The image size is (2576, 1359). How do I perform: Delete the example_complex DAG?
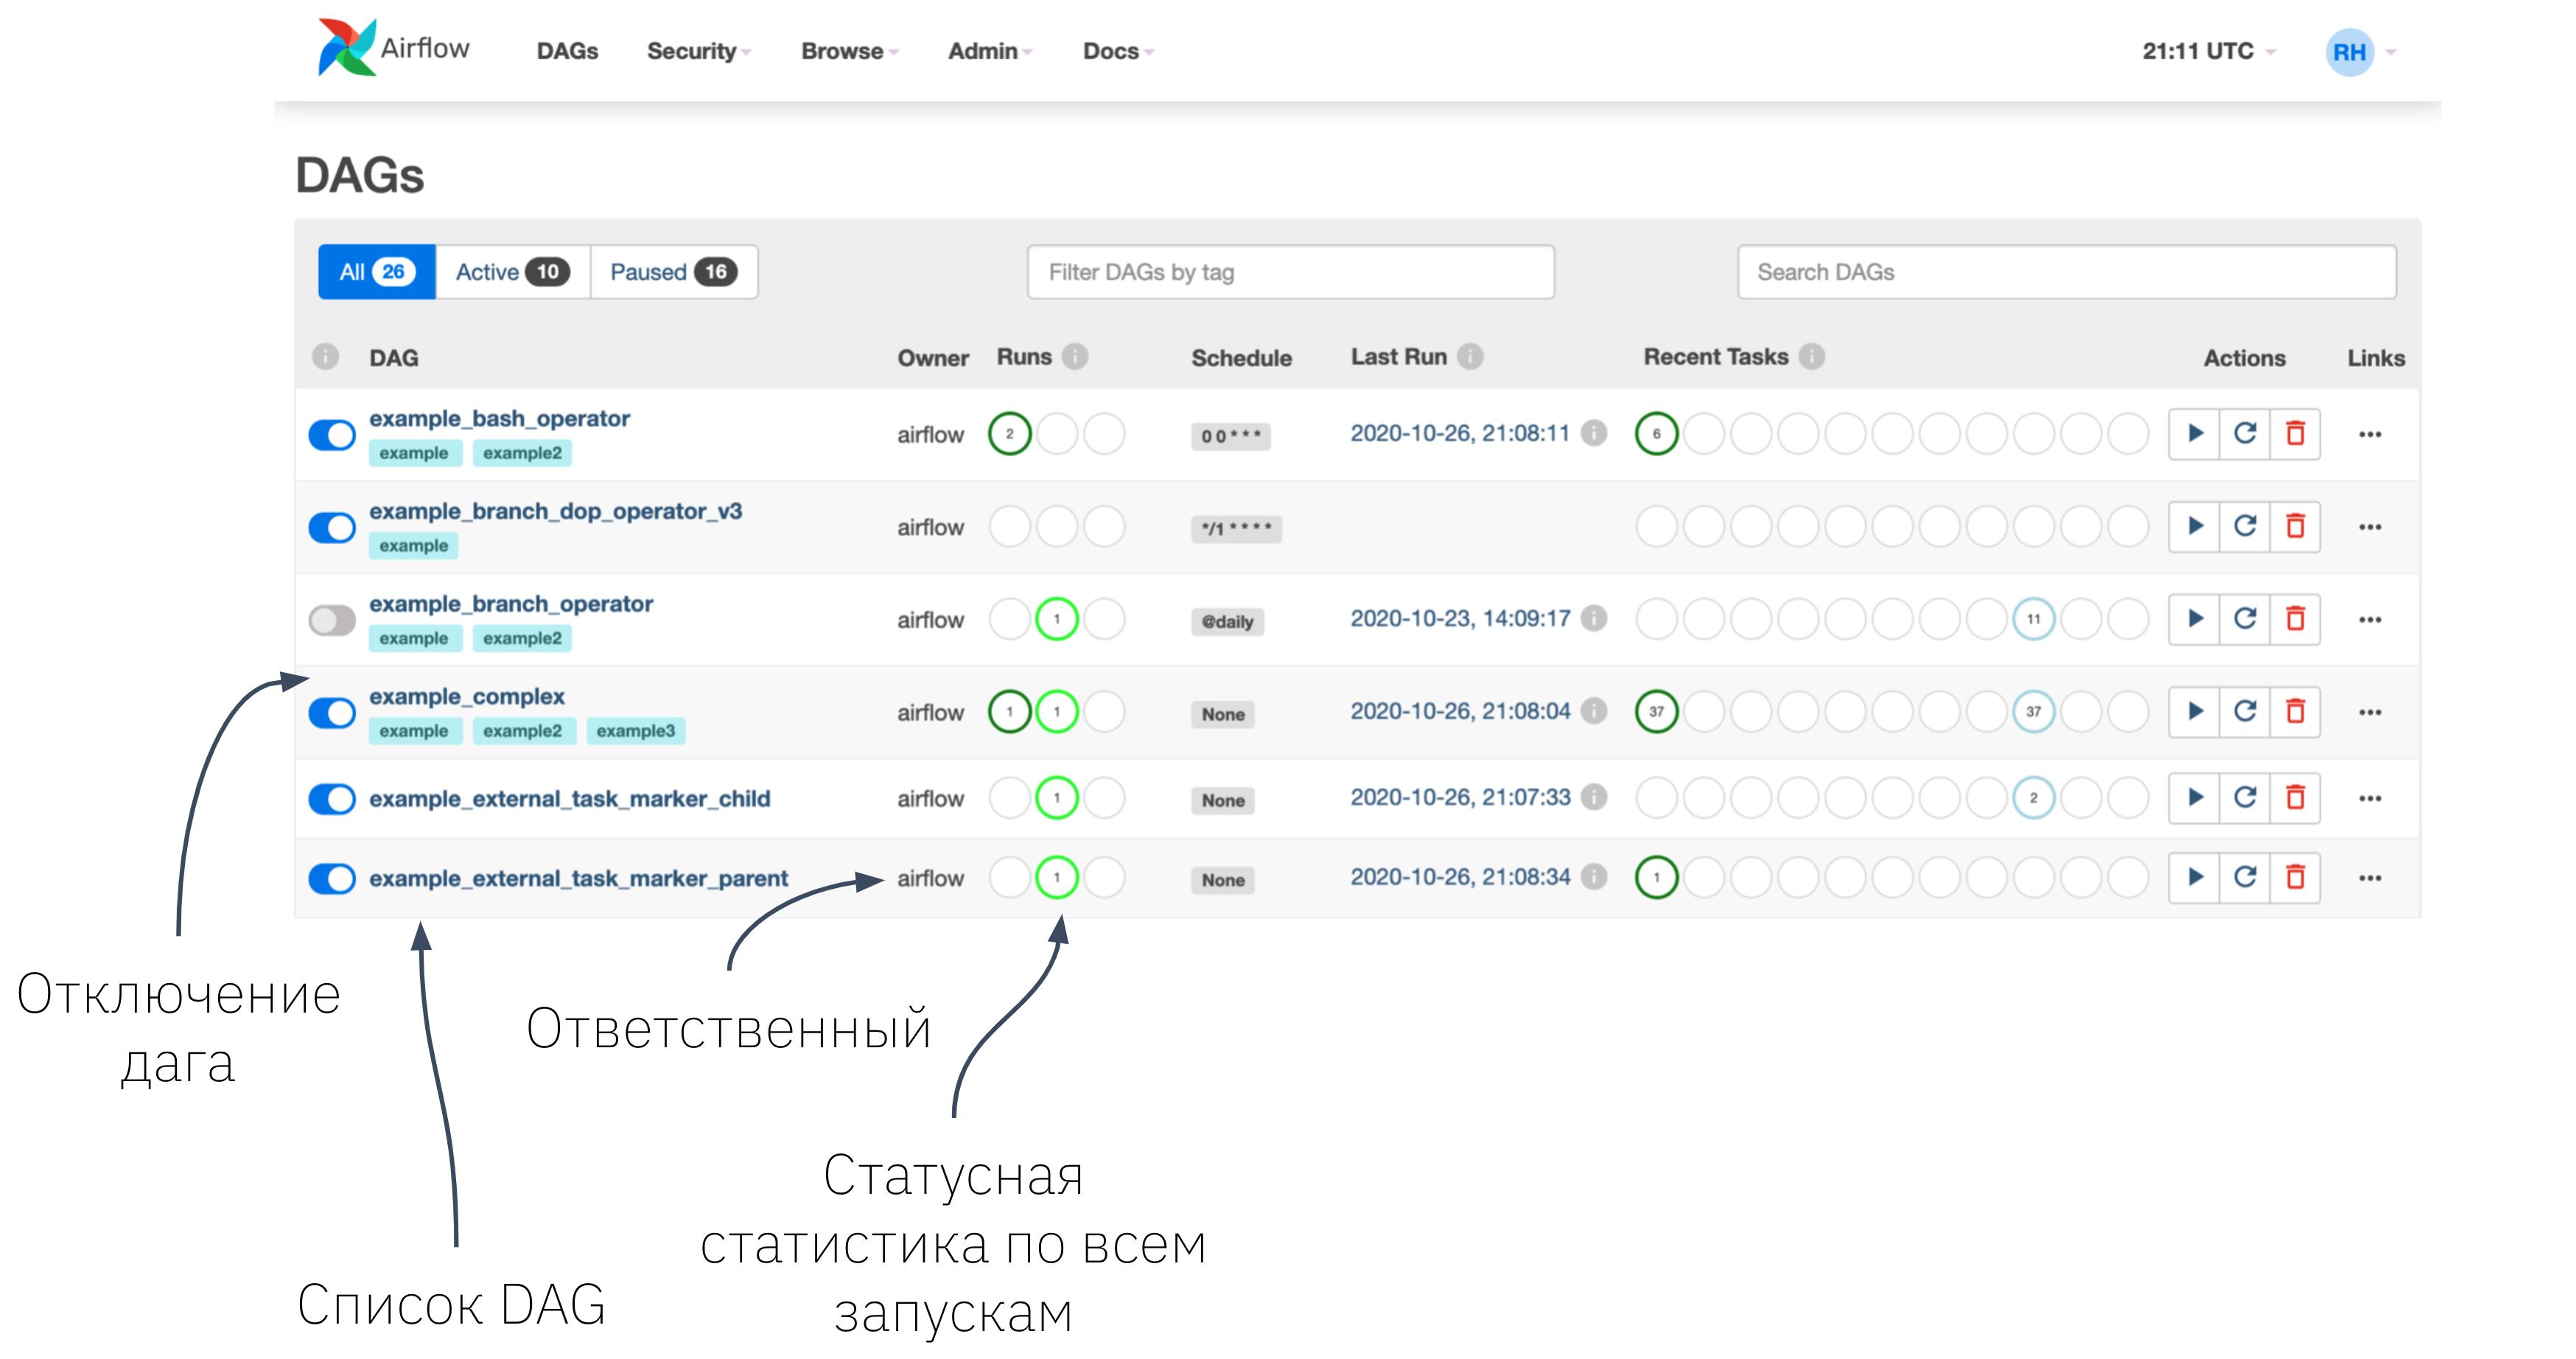[2295, 712]
